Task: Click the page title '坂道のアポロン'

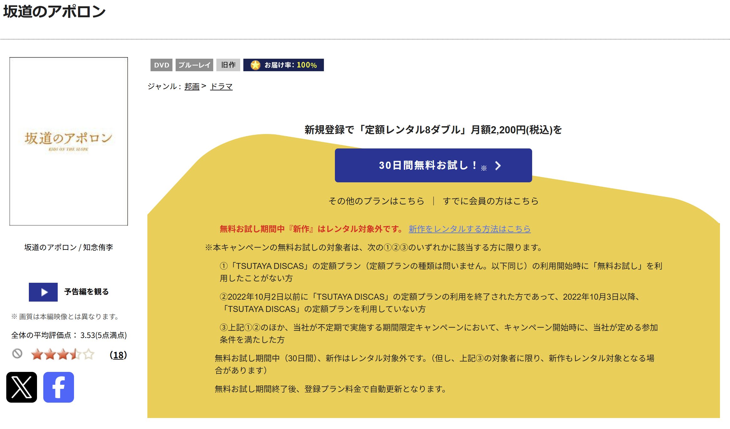Action: tap(55, 12)
